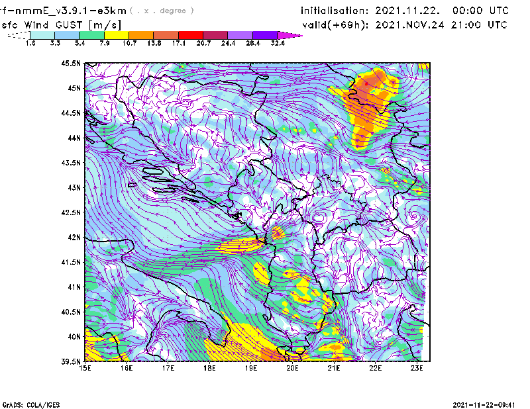
Task: Click the 42N latitude label
Action: (x=74, y=238)
